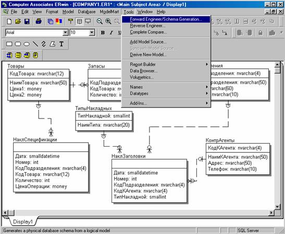The height and width of the screenshot is (234, 285).
Task: Click the greyed vertical columns toolbar icon
Action: tap(237, 21)
